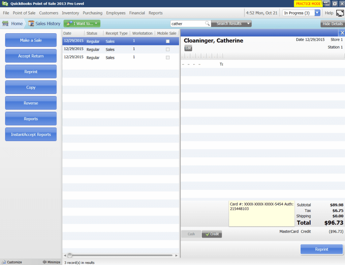Open the Search Results dropdown
The image size is (345, 265).
[249, 24]
